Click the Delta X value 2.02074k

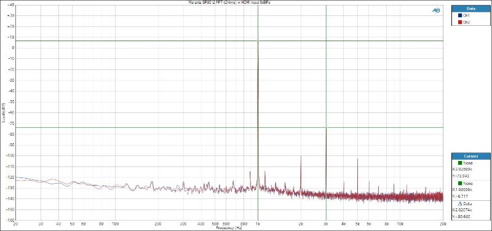click(463, 210)
